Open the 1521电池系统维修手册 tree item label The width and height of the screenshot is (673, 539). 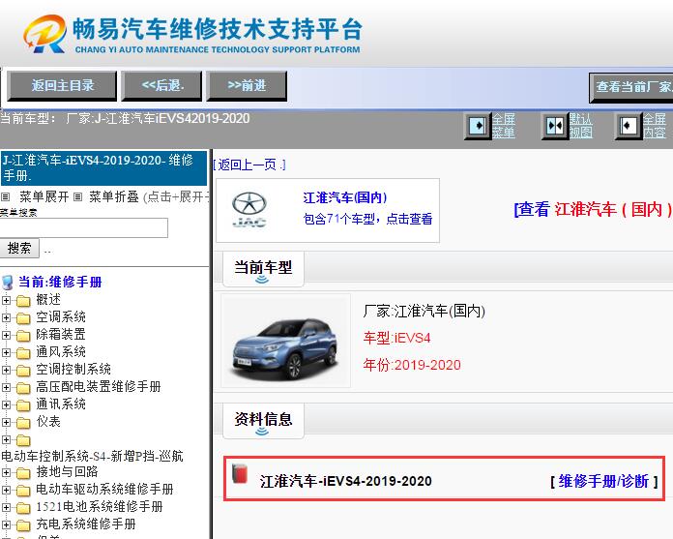tap(100, 507)
